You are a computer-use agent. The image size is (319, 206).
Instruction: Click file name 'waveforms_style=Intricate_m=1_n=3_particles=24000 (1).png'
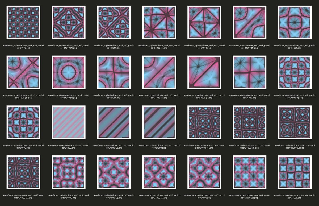point(69,97)
